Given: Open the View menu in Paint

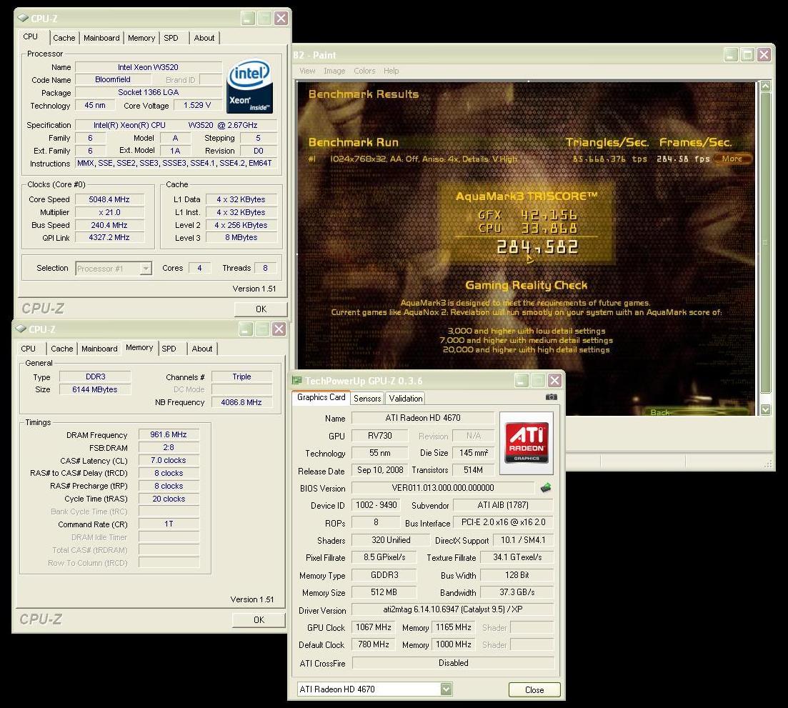Looking at the screenshot, I should (x=307, y=71).
